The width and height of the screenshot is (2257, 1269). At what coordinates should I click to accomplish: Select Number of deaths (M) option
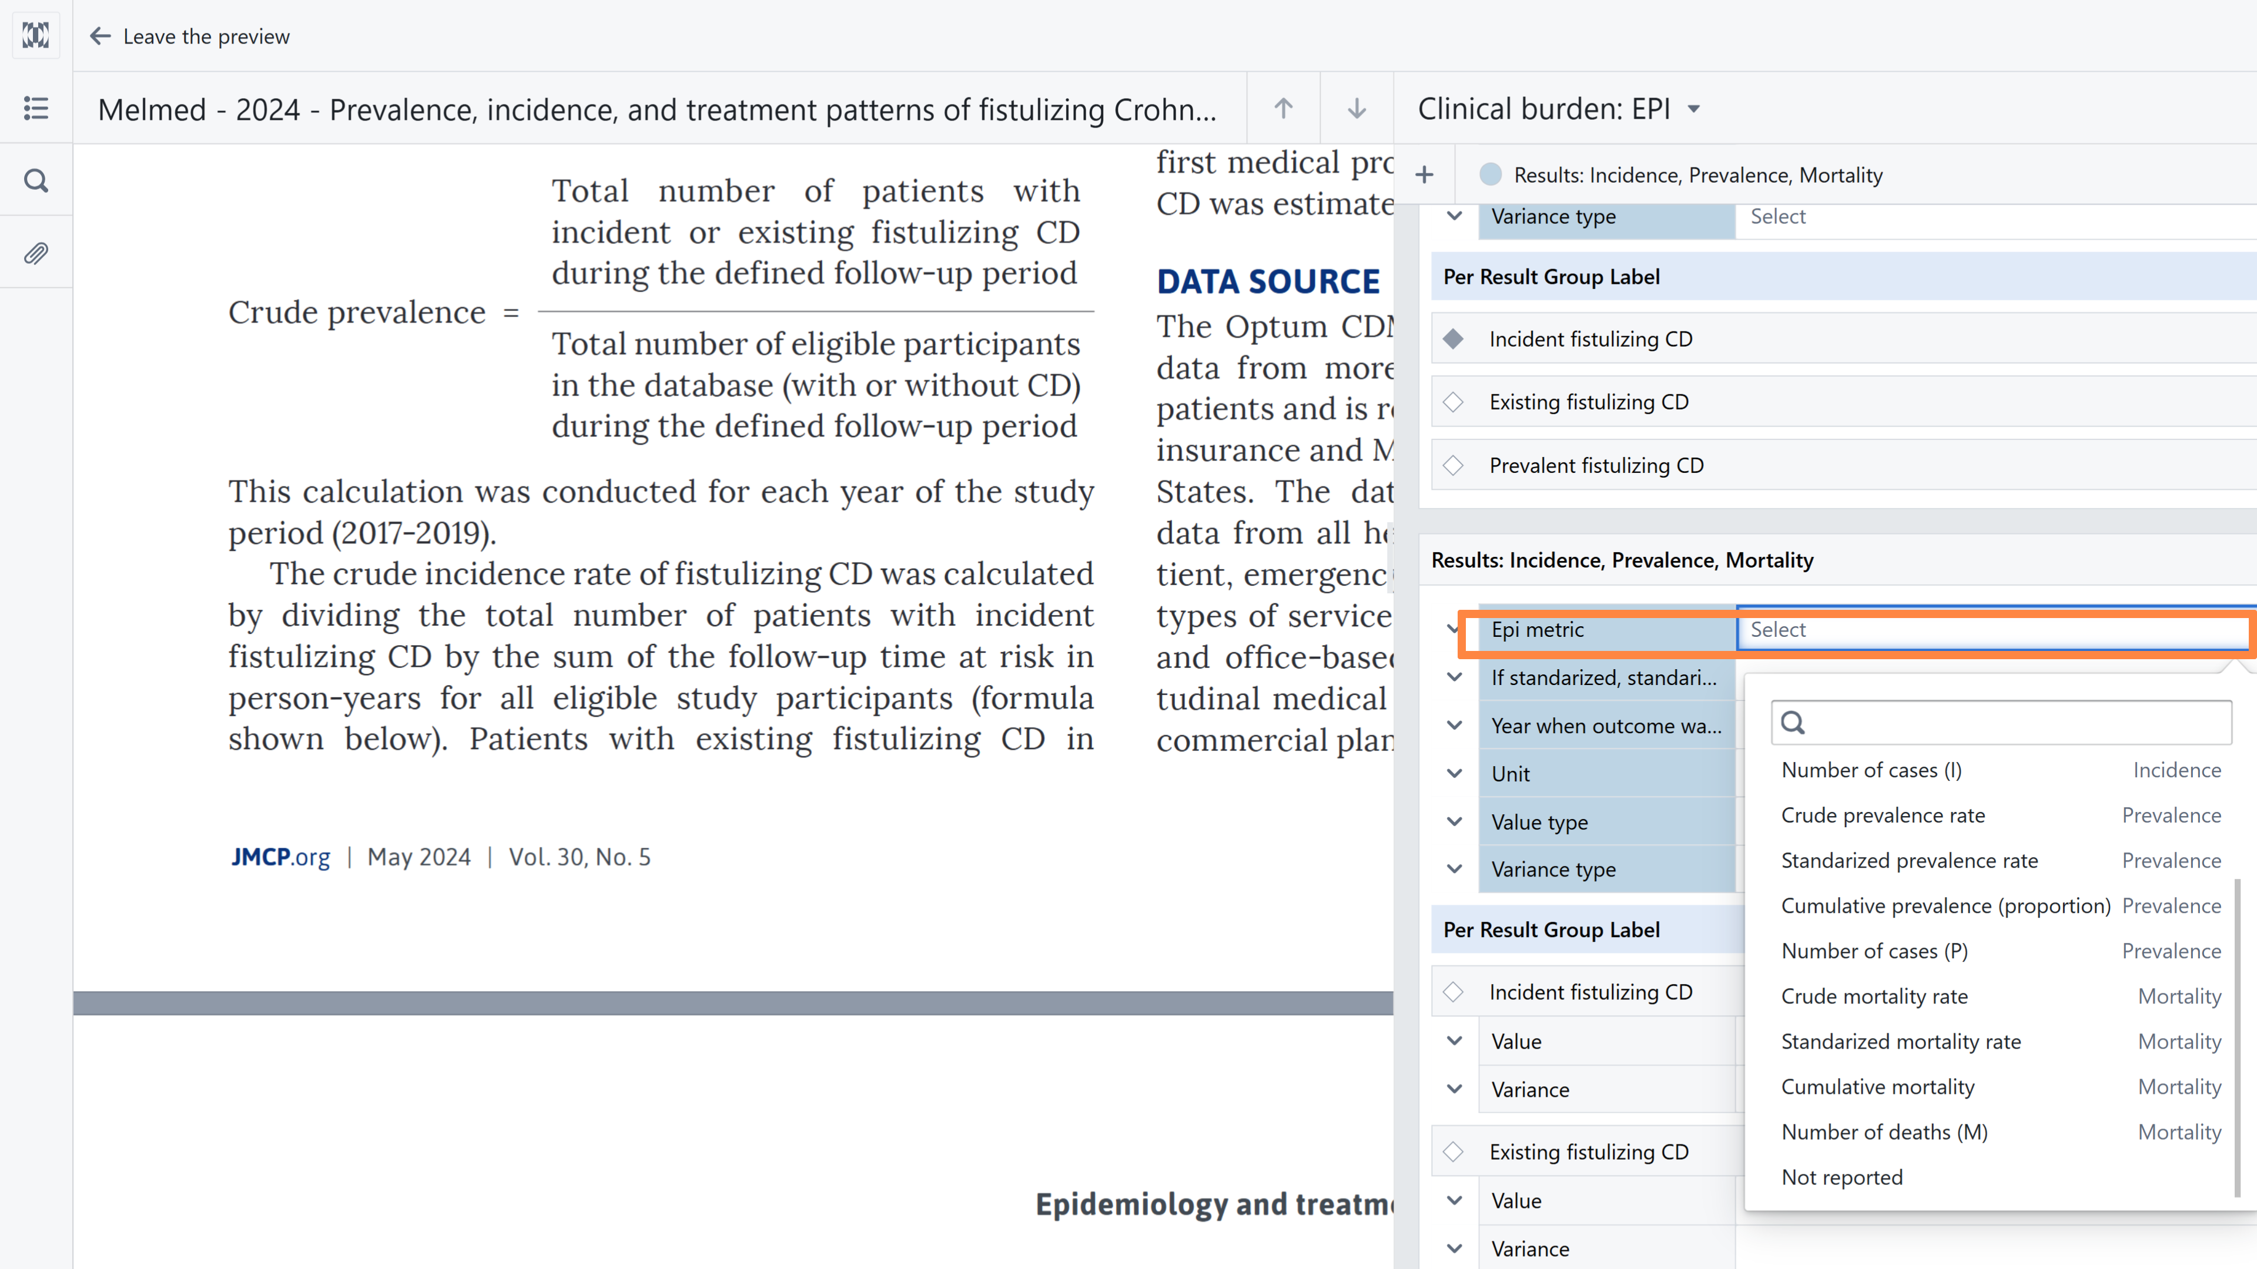tap(2001, 1132)
